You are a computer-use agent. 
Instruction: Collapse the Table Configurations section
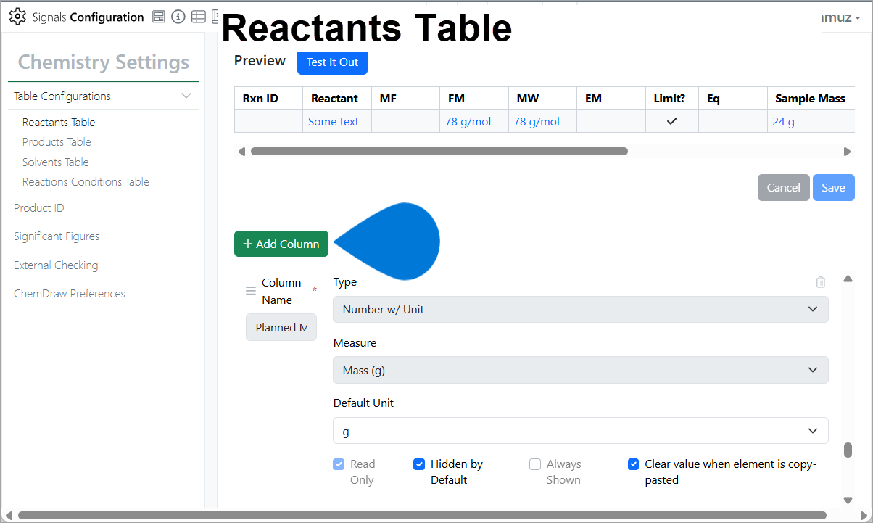[186, 95]
